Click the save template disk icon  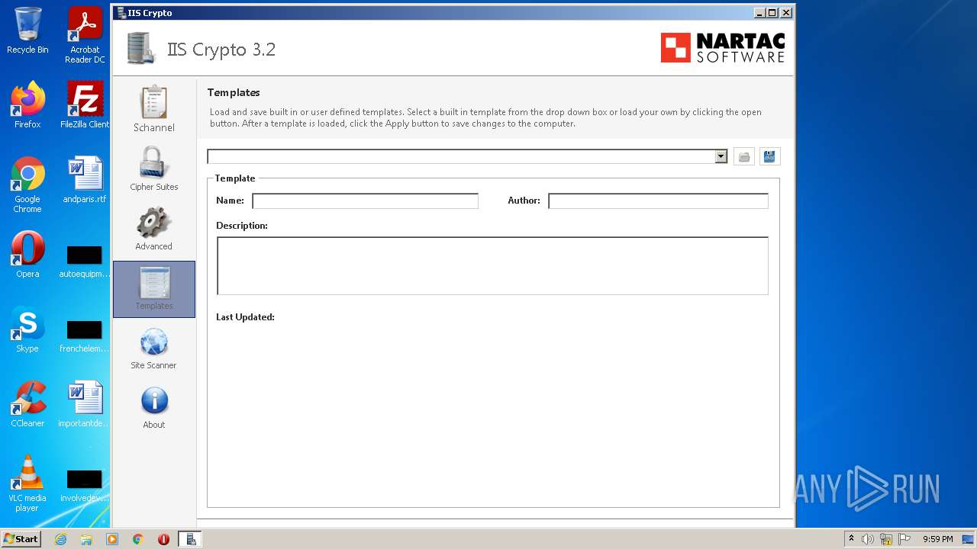(x=769, y=157)
